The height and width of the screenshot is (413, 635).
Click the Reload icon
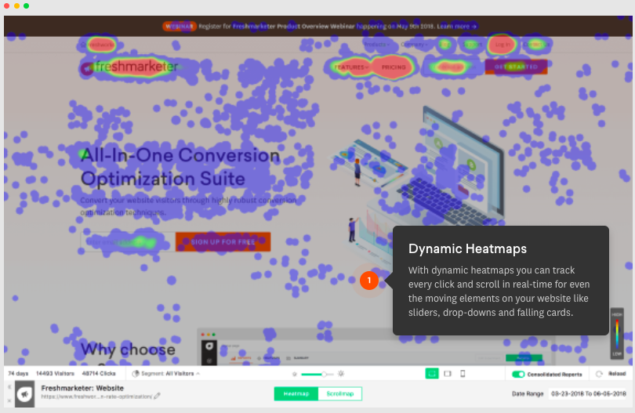pyautogui.click(x=599, y=374)
